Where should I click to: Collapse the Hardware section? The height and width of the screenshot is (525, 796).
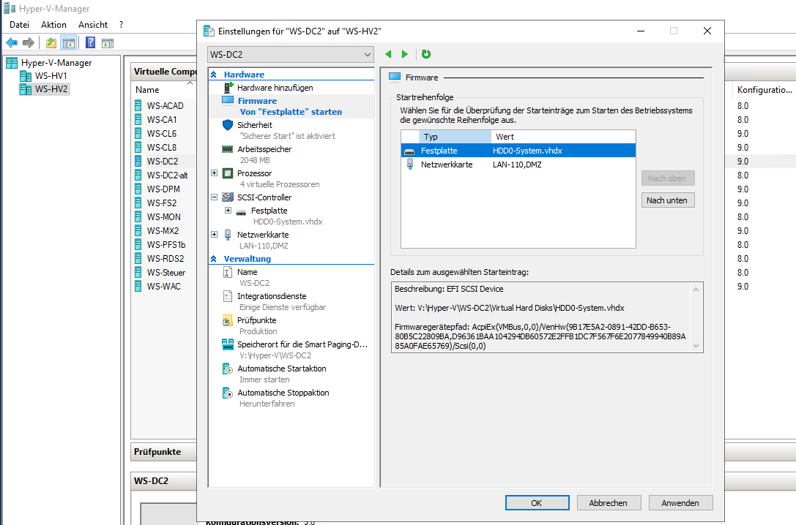tap(214, 75)
